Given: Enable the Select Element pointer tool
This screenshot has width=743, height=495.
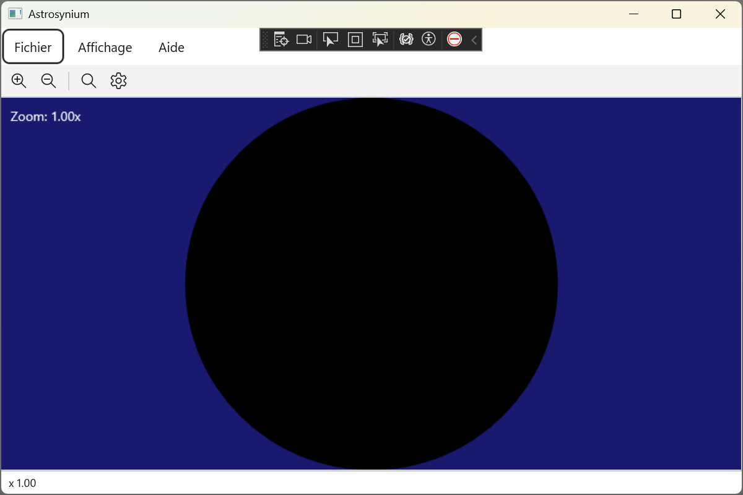Looking at the screenshot, I should tap(331, 40).
